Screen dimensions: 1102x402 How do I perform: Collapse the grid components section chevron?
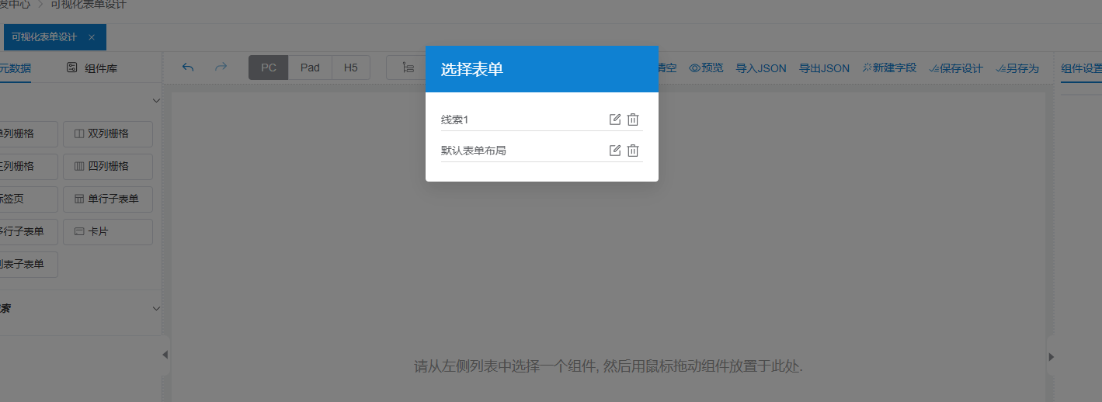[x=156, y=101]
